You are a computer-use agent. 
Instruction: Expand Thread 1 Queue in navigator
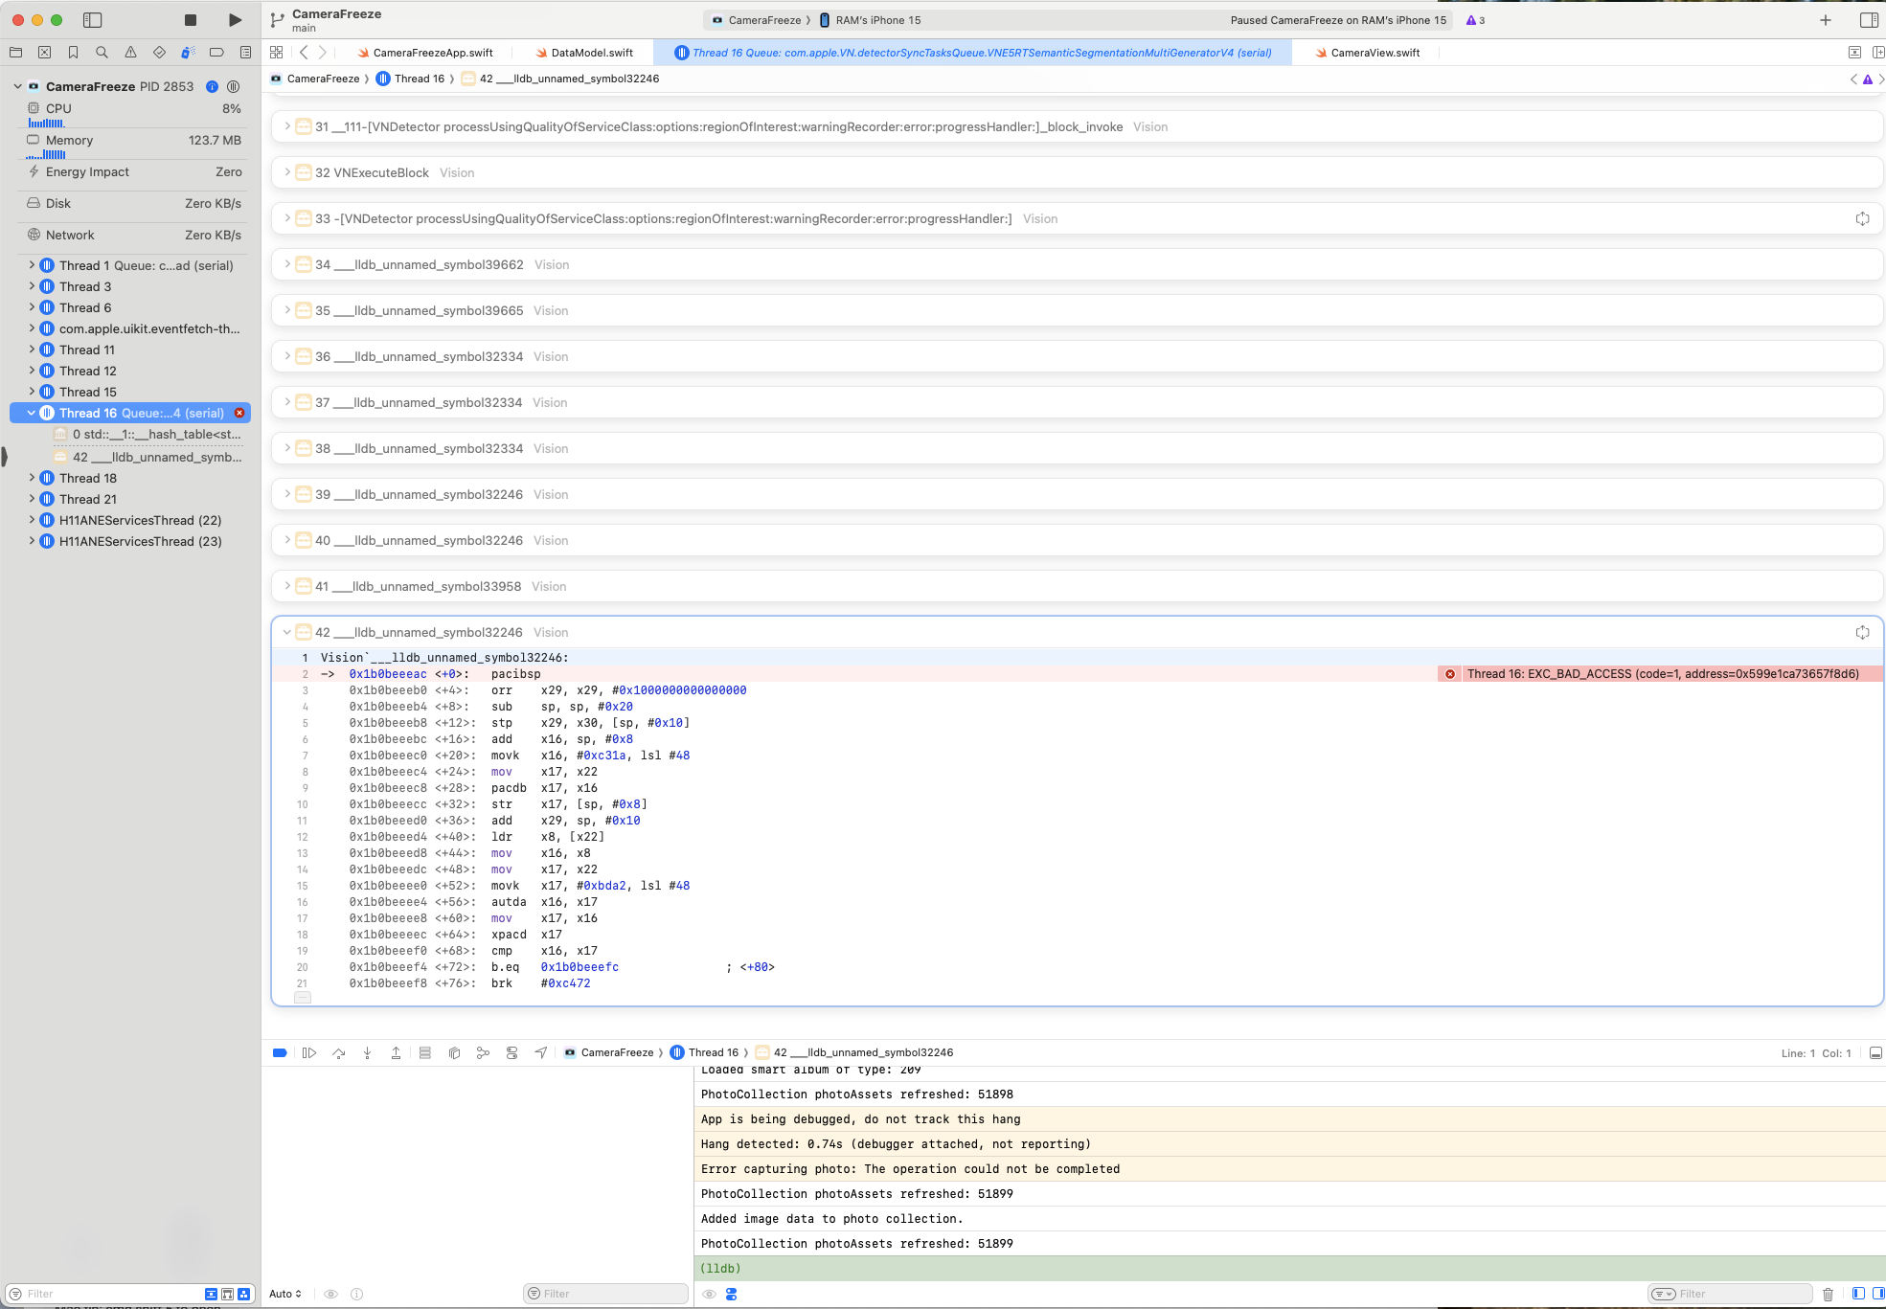(x=32, y=265)
